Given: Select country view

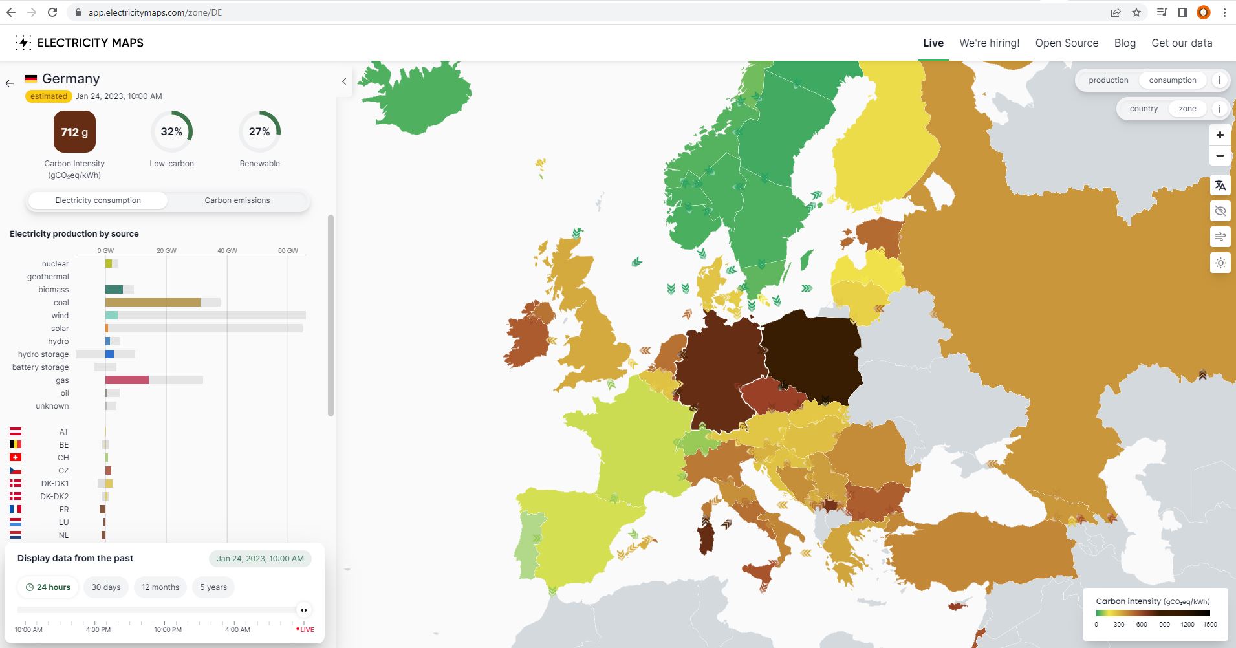Looking at the screenshot, I should tap(1144, 109).
